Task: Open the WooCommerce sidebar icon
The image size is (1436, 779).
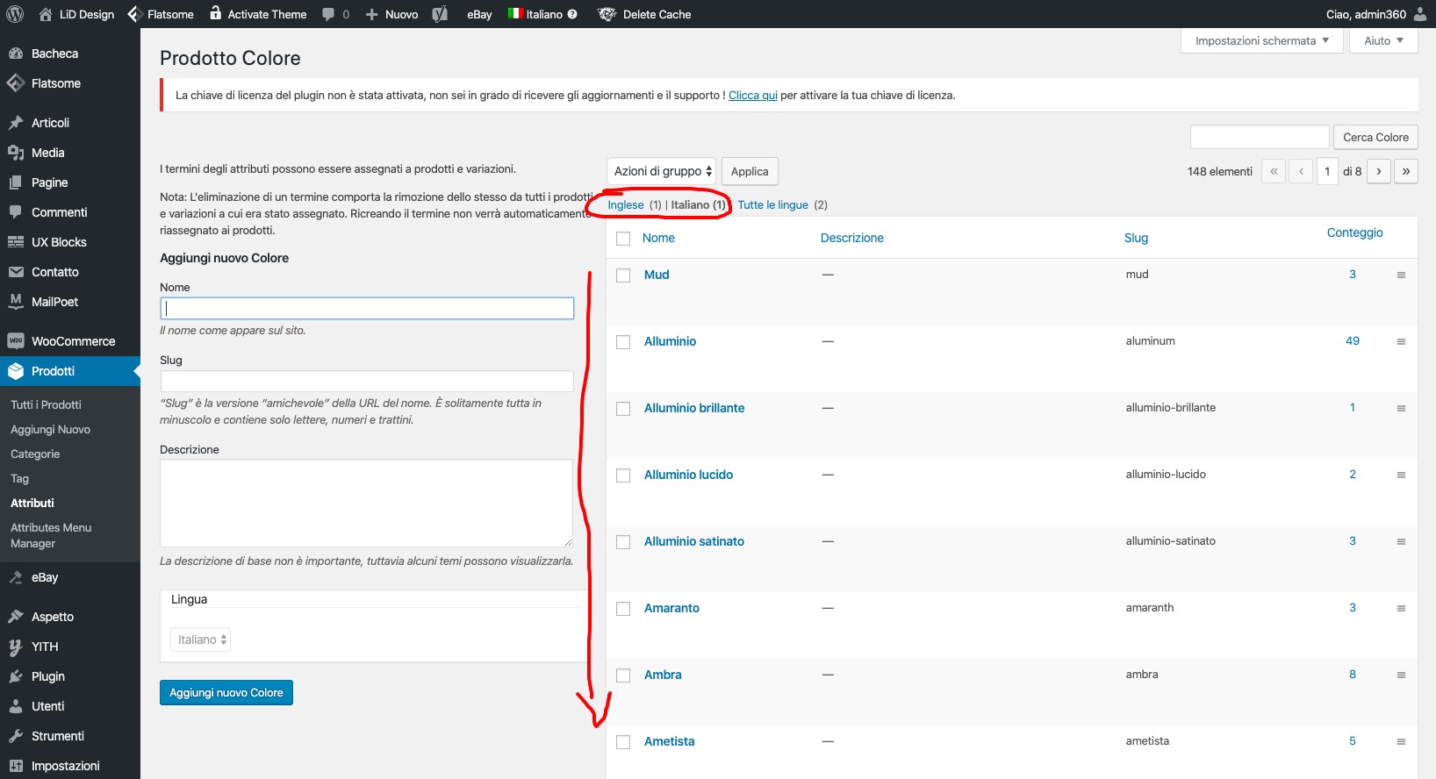Action: click(16, 341)
